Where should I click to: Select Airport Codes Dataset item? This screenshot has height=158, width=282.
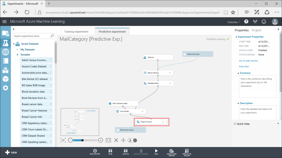point(36,66)
